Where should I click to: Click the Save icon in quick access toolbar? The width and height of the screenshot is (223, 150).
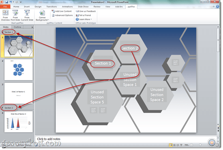tap(6, 2)
